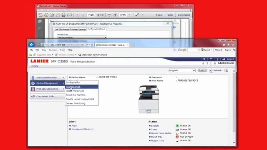Image resolution: width=267 pixels, height=150 pixels.
Task: Click the Refresh button
Action: (x=216, y=70)
